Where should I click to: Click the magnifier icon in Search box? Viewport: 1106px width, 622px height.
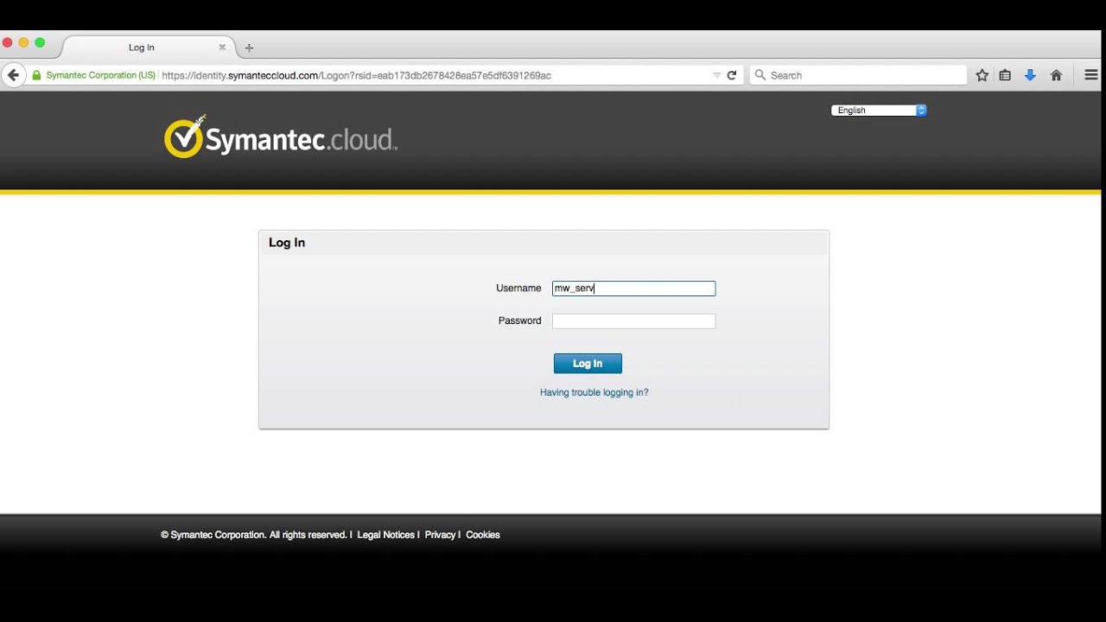coord(760,75)
